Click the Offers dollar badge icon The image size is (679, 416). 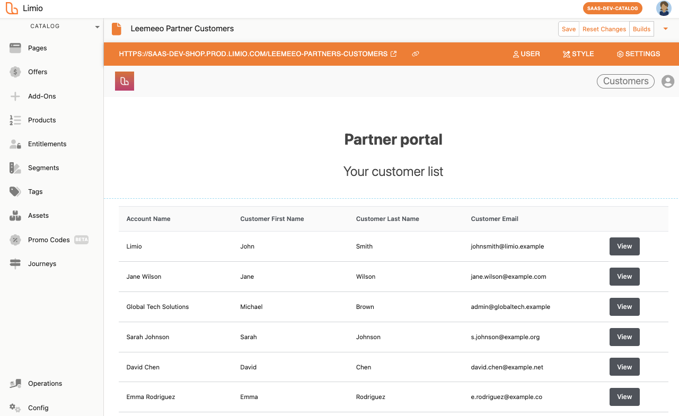[15, 72]
